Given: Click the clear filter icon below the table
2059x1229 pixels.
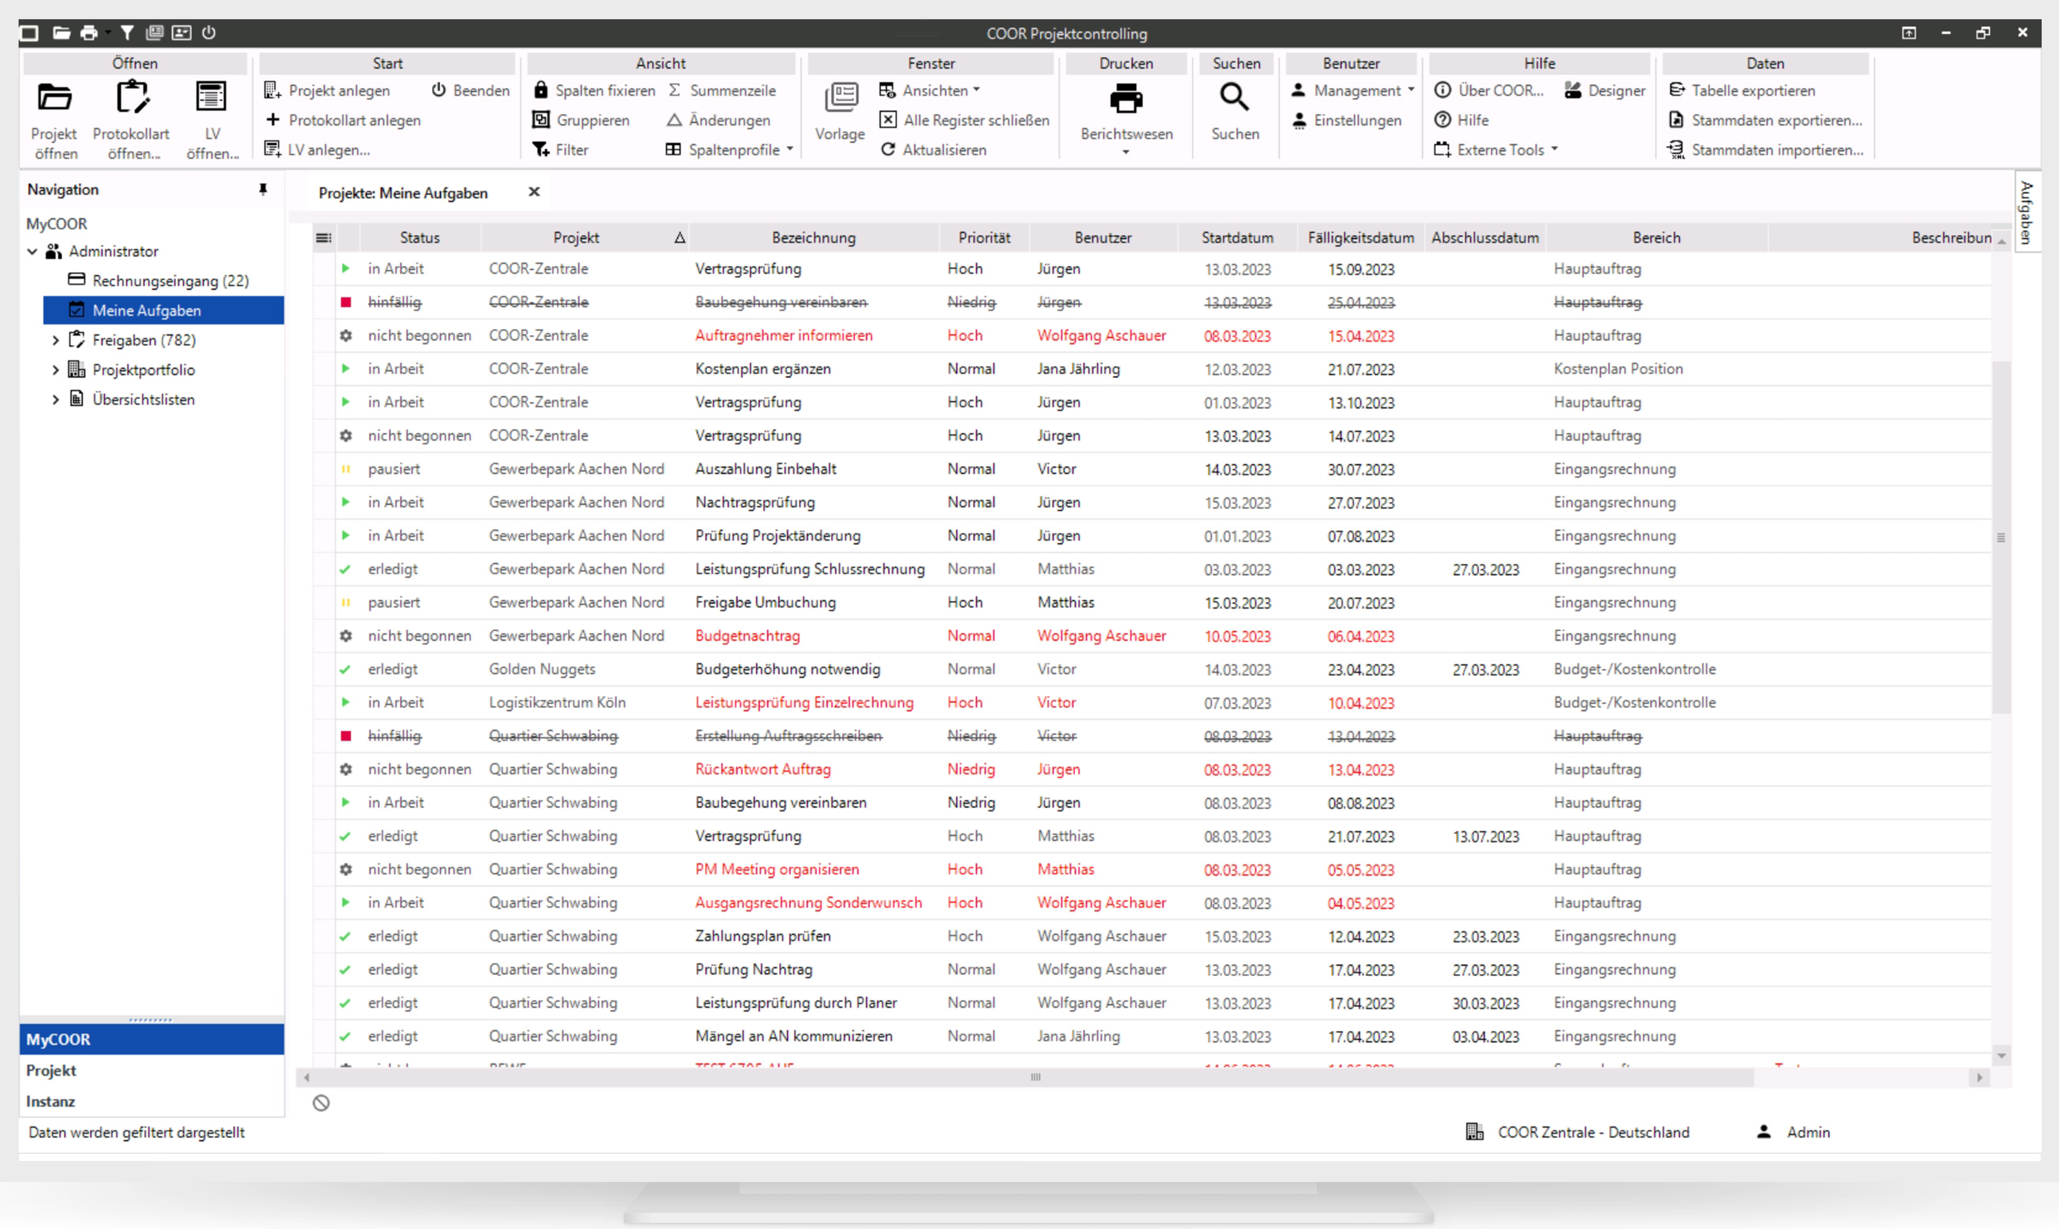Looking at the screenshot, I should 321,1103.
